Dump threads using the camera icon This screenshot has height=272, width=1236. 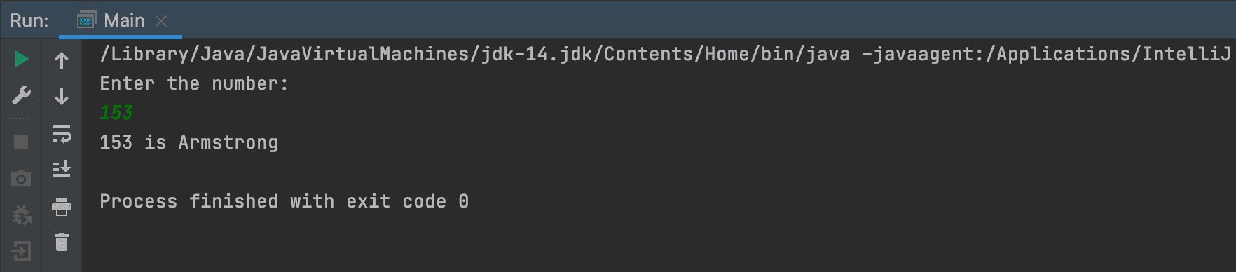tap(21, 179)
